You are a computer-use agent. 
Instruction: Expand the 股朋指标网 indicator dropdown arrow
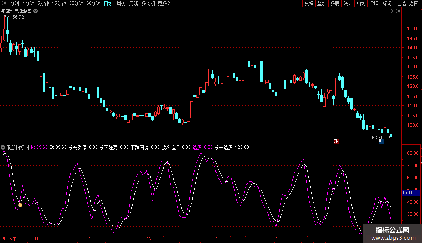(x=3, y=147)
